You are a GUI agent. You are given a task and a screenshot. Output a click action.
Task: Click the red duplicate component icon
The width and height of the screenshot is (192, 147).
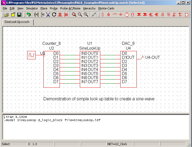[60, 15]
